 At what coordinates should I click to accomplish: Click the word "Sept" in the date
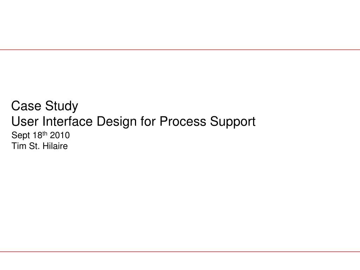click(x=21, y=136)
